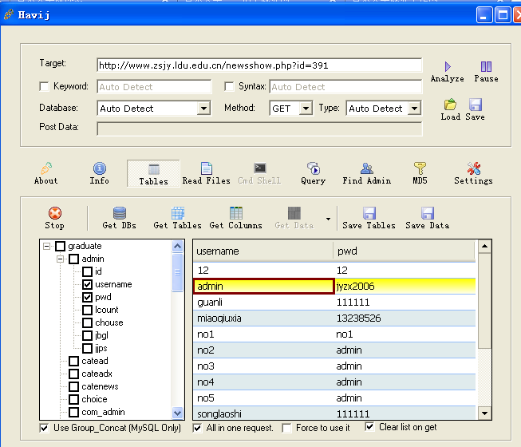Check the admin table checkbox
This screenshot has width=521, height=447.
tap(73, 259)
